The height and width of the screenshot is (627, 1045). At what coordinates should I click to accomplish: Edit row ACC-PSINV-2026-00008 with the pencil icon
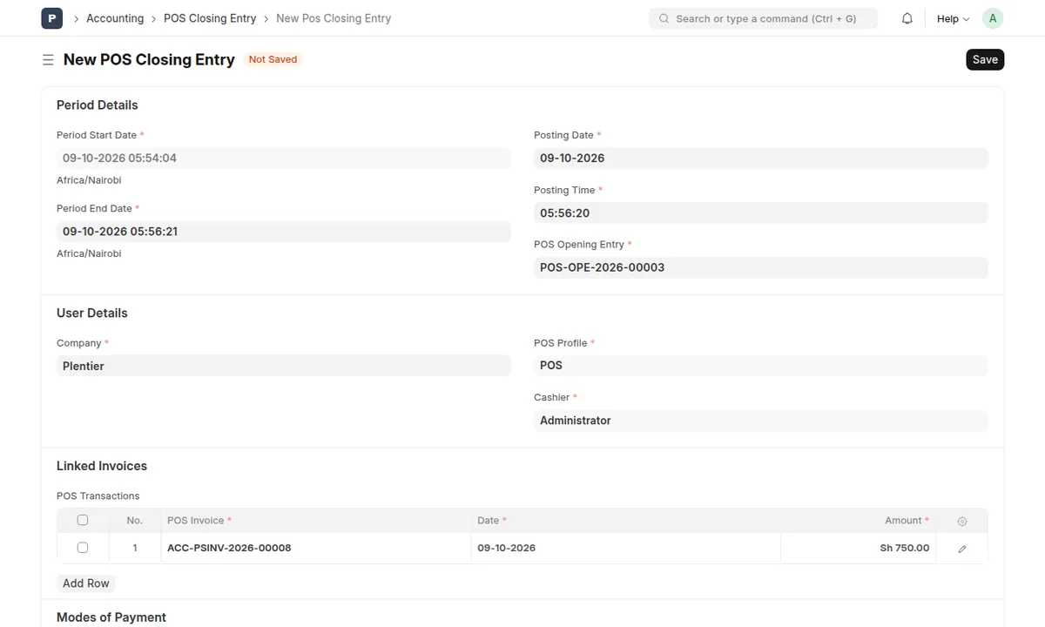[962, 549]
